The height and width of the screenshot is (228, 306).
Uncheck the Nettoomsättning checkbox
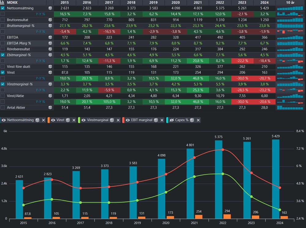[x=2, y=8]
